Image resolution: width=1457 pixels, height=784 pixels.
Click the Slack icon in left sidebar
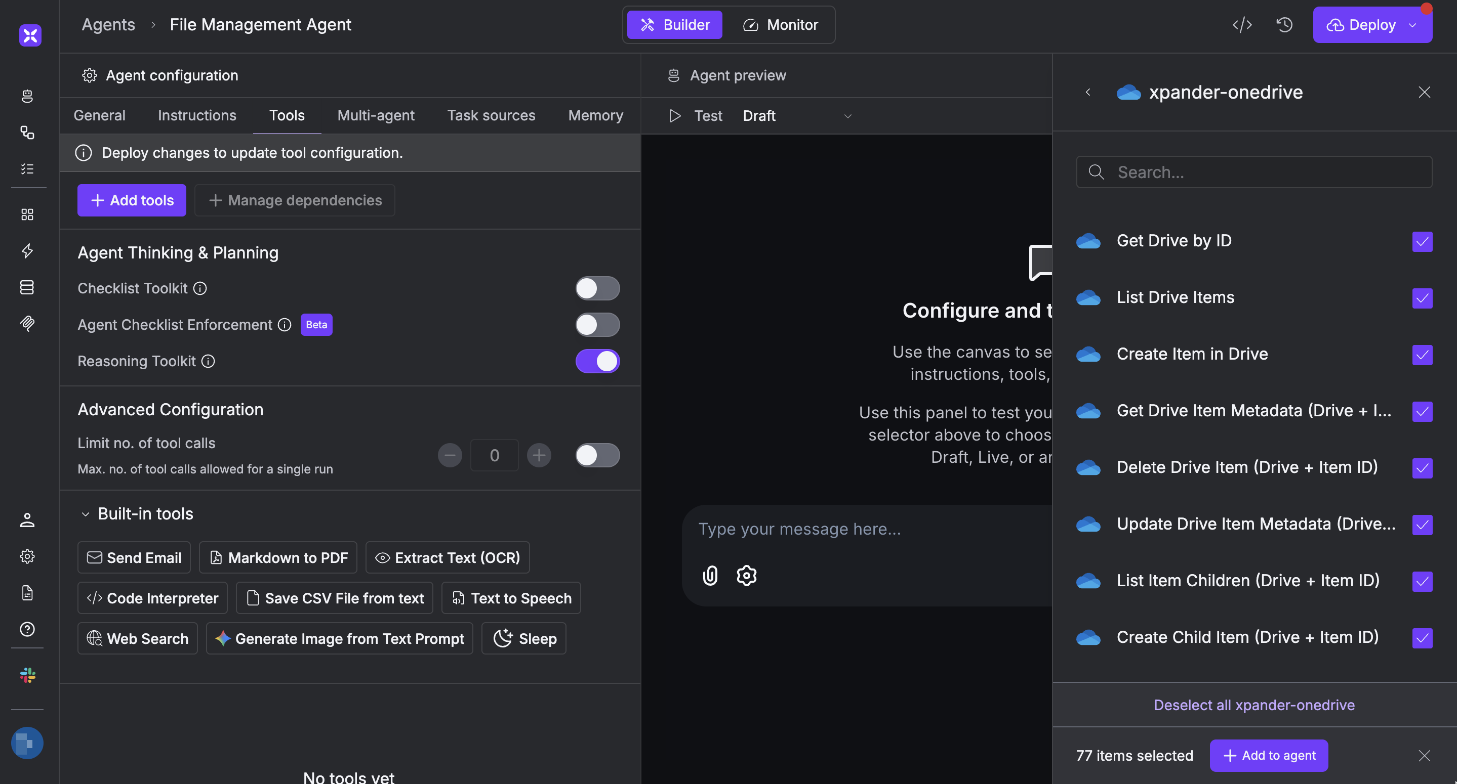coord(27,675)
